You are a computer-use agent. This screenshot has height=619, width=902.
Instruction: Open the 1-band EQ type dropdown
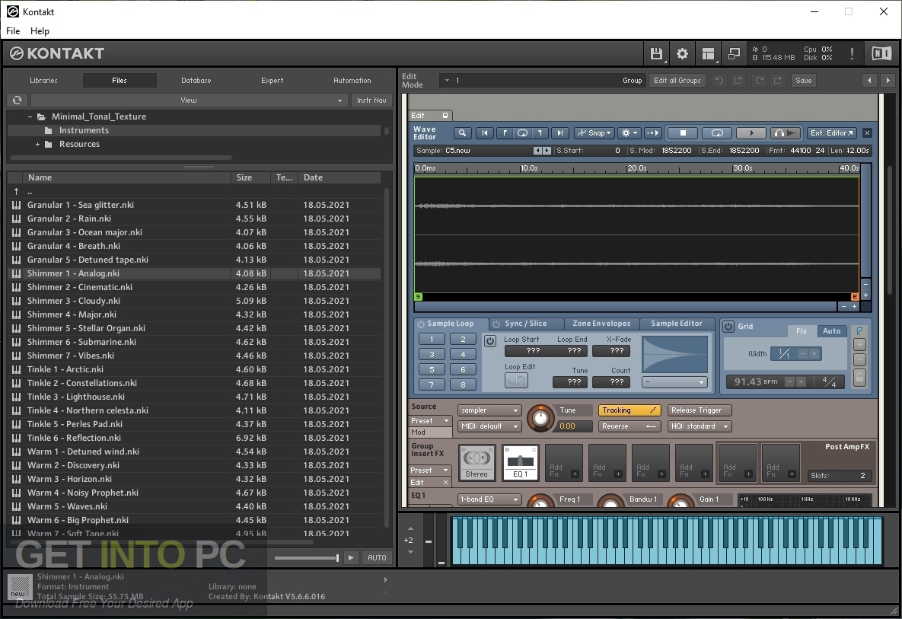pyautogui.click(x=489, y=499)
